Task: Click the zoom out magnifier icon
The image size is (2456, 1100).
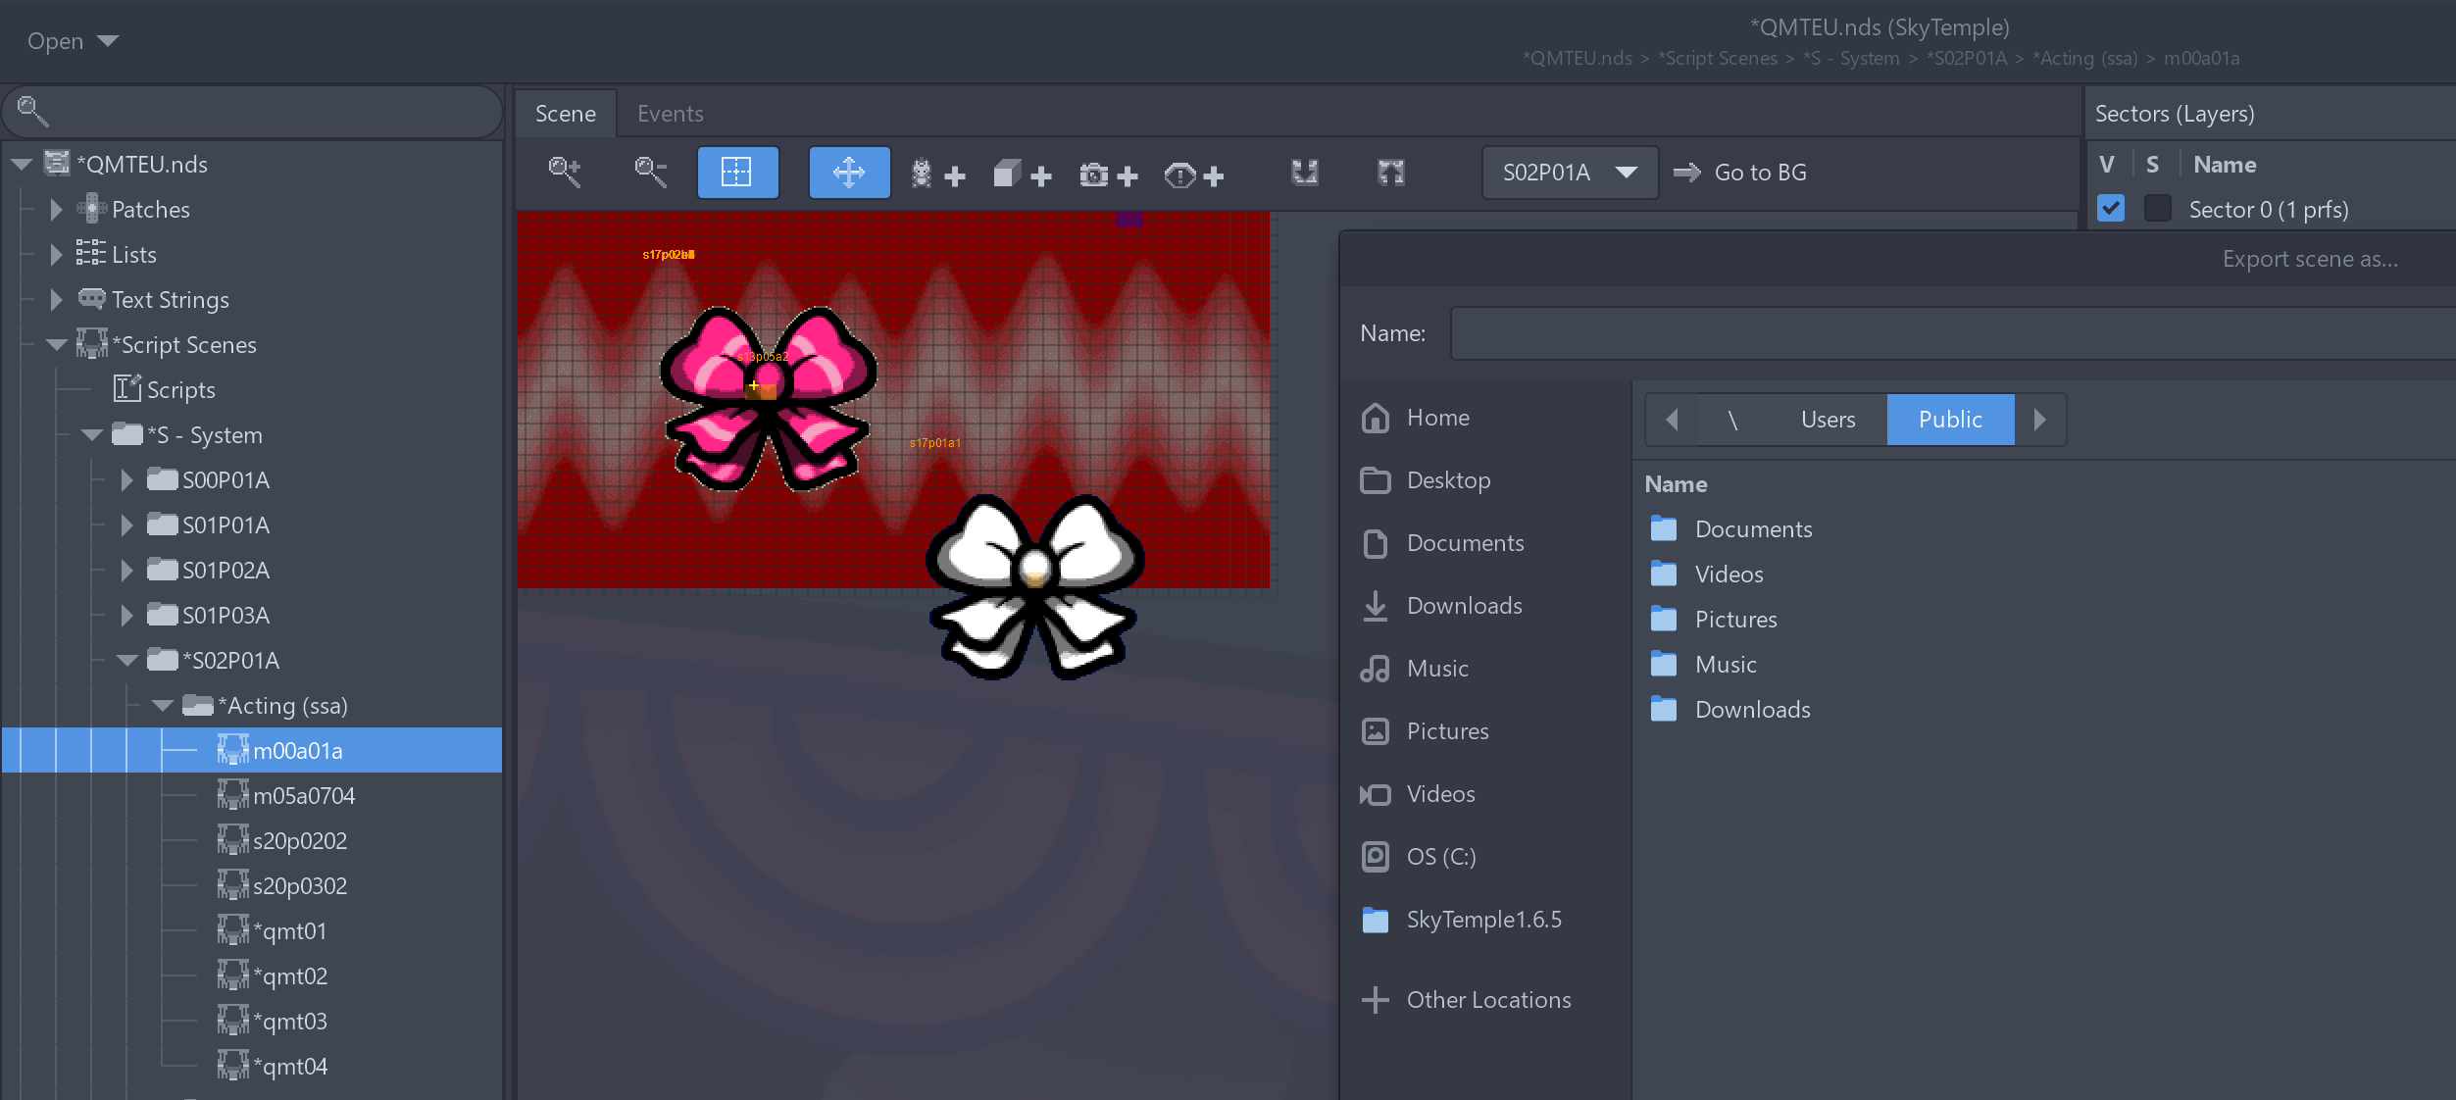Action: (x=650, y=173)
